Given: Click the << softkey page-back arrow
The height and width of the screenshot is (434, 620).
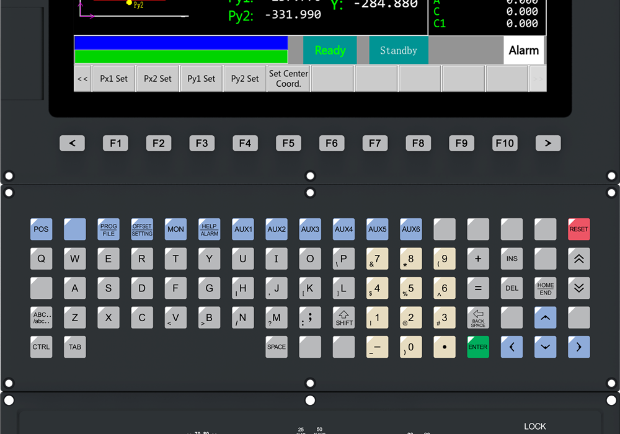Looking at the screenshot, I should tap(82, 79).
